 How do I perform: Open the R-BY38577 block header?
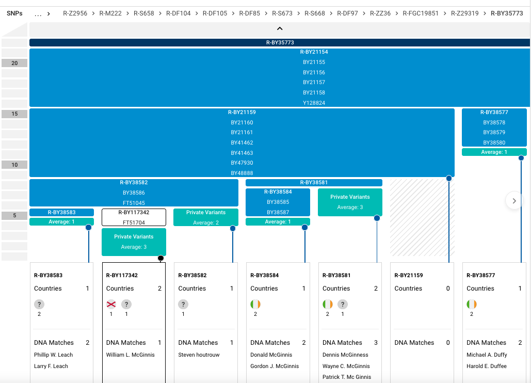[x=494, y=112]
